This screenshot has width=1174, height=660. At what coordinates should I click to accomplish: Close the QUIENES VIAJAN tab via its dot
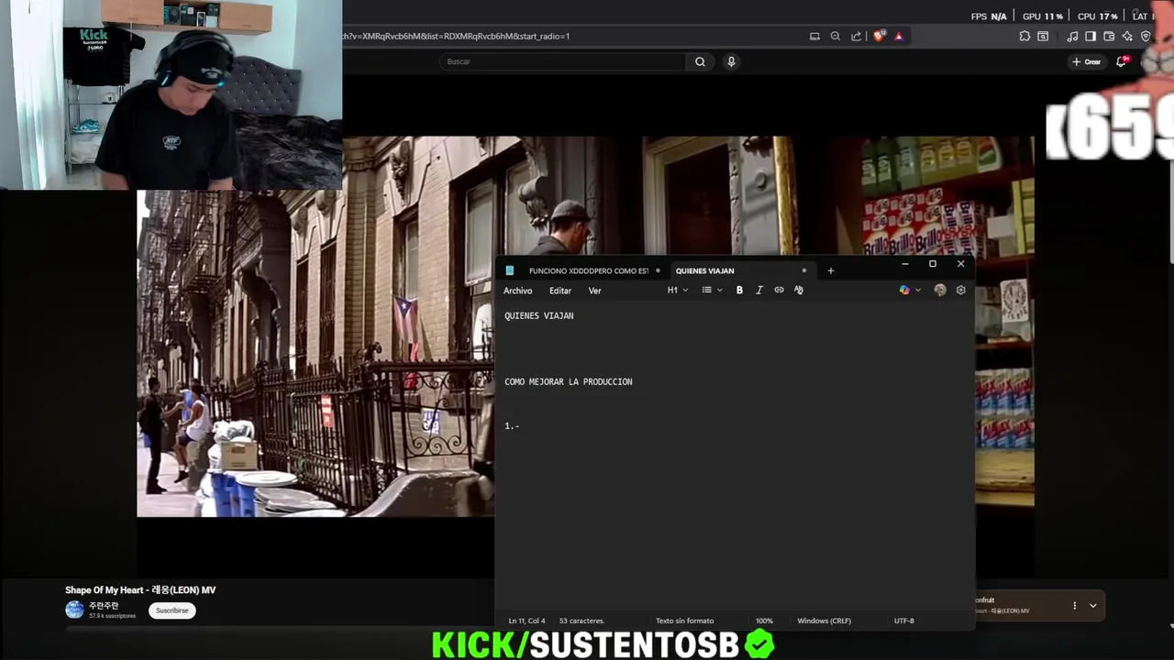point(804,270)
